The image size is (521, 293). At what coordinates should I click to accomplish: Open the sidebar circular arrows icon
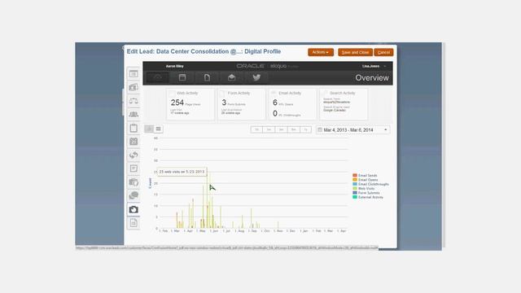tap(134, 155)
